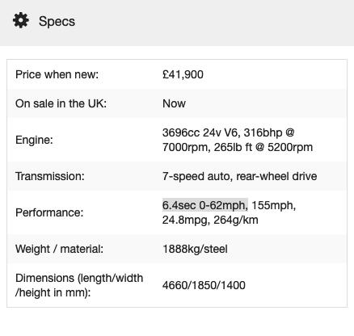Click the Specs gear icon
This screenshot has width=354, height=336.
(x=21, y=20)
